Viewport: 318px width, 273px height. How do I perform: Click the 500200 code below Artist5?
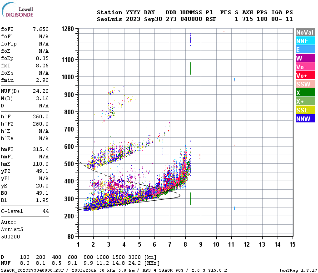(x=10, y=237)
